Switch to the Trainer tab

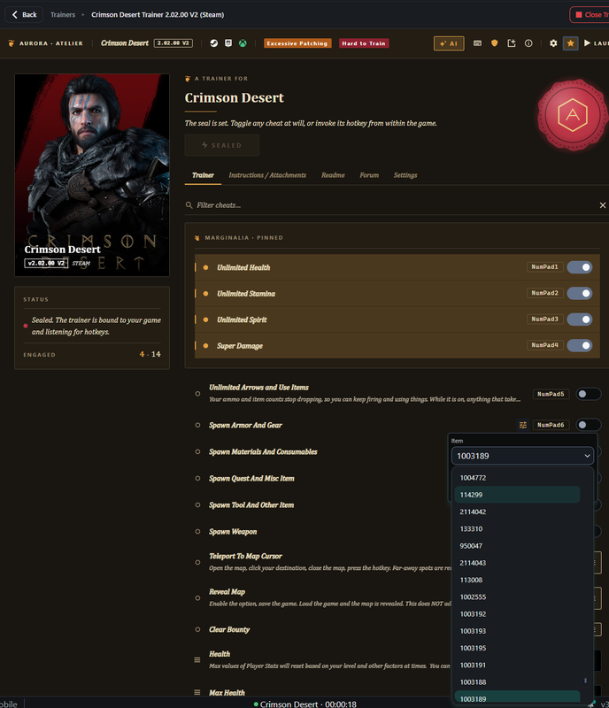tap(203, 175)
